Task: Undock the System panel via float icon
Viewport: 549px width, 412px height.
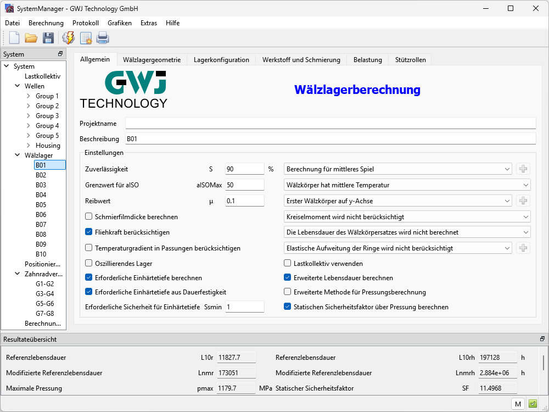Action: point(60,54)
